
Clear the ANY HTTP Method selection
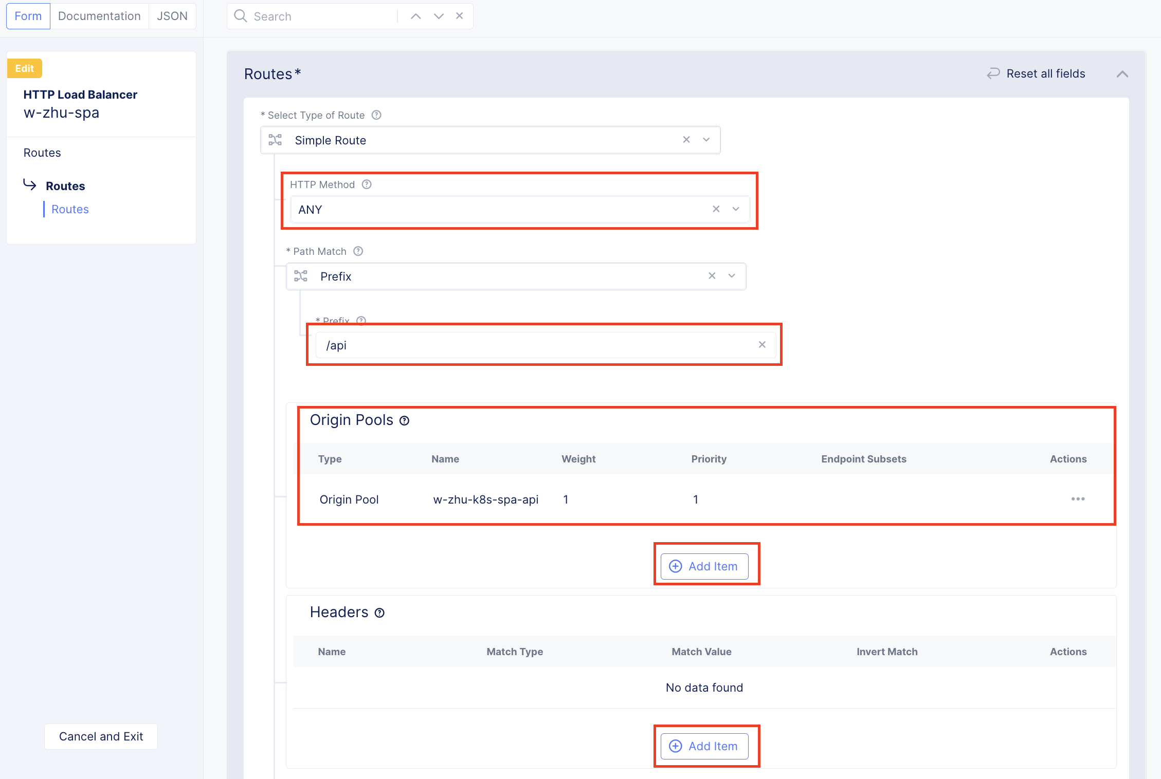716,209
